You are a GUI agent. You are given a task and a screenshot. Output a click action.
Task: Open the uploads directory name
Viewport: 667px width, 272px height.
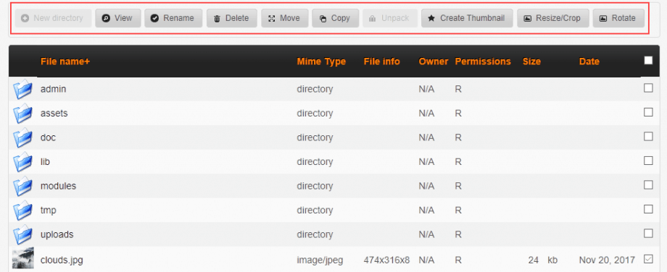[x=57, y=234]
